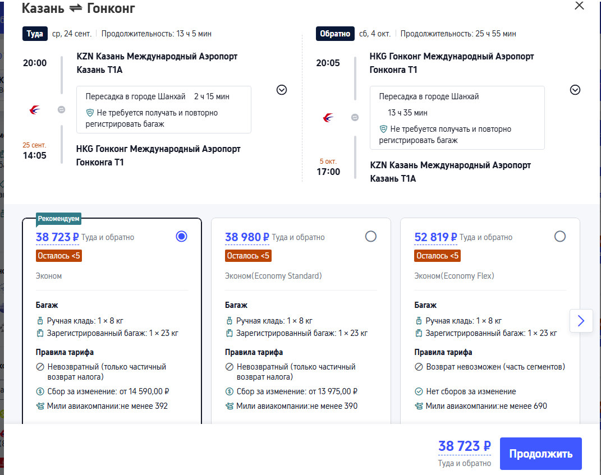
Task: Click hand luggage icon in first fare card
Action: click(x=40, y=321)
